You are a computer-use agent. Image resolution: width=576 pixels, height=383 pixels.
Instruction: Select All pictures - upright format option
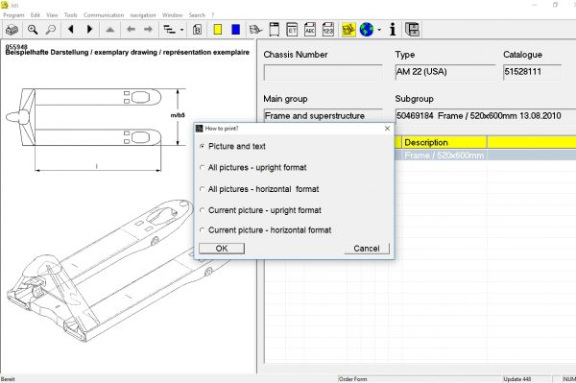pyautogui.click(x=202, y=167)
